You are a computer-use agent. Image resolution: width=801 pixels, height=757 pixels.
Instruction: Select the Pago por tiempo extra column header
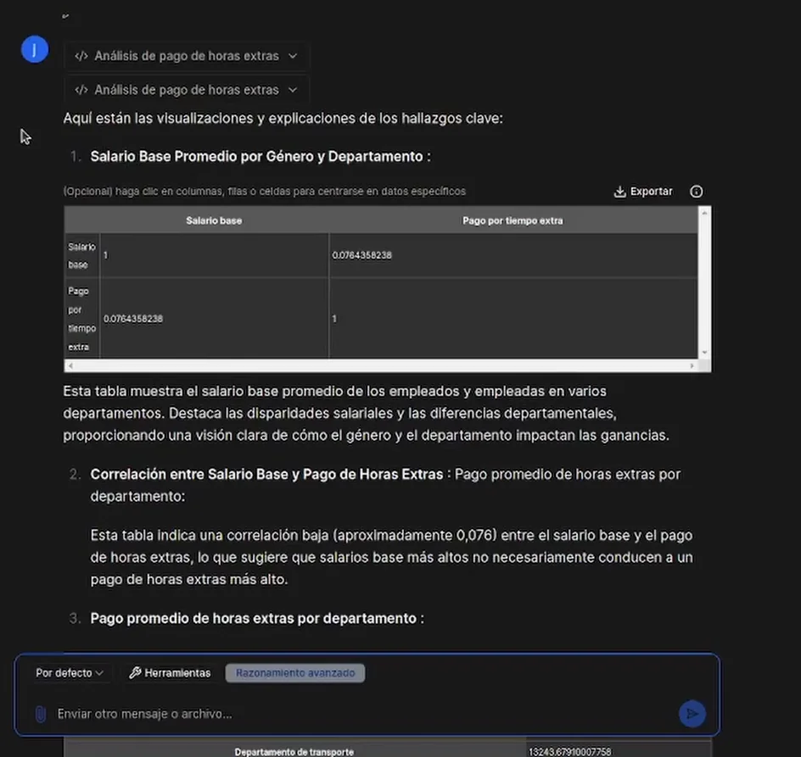pyautogui.click(x=513, y=220)
